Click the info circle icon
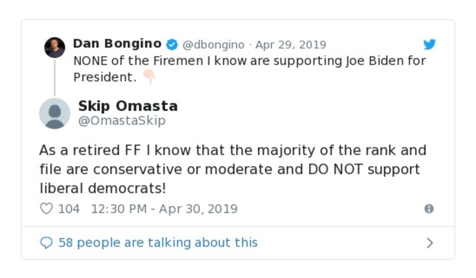The width and height of the screenshot is (476, 278). 428,209
